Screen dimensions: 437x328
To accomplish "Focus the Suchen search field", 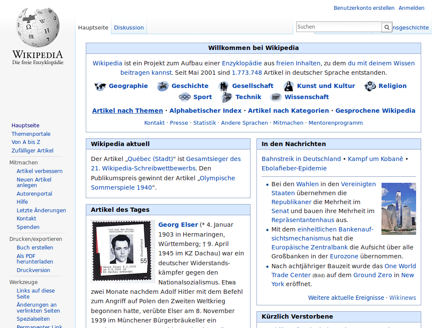I will (x=339, y=27).
